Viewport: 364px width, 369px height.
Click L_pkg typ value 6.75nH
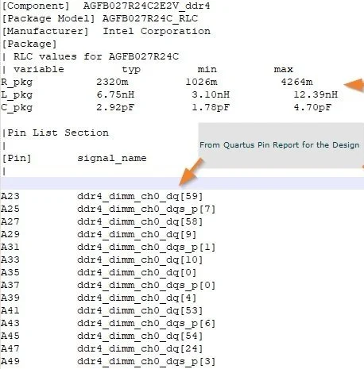115,94
